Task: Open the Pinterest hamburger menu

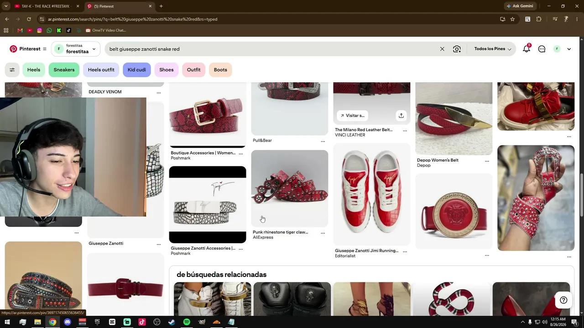Action: click(45, 49)
